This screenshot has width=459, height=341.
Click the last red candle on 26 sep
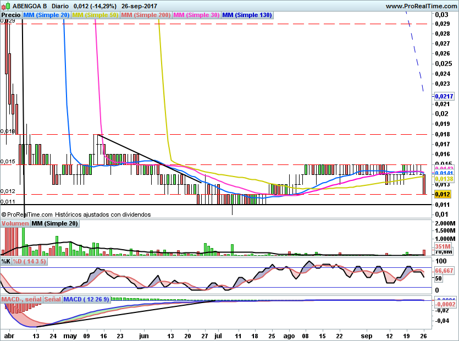[424, 184]
